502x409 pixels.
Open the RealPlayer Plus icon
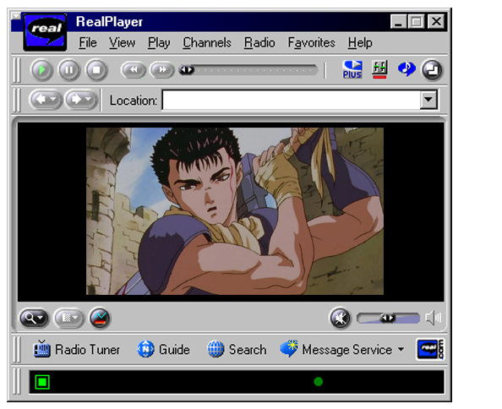352,69
